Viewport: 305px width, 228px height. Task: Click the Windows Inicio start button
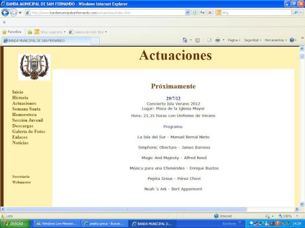pos(15,223)
